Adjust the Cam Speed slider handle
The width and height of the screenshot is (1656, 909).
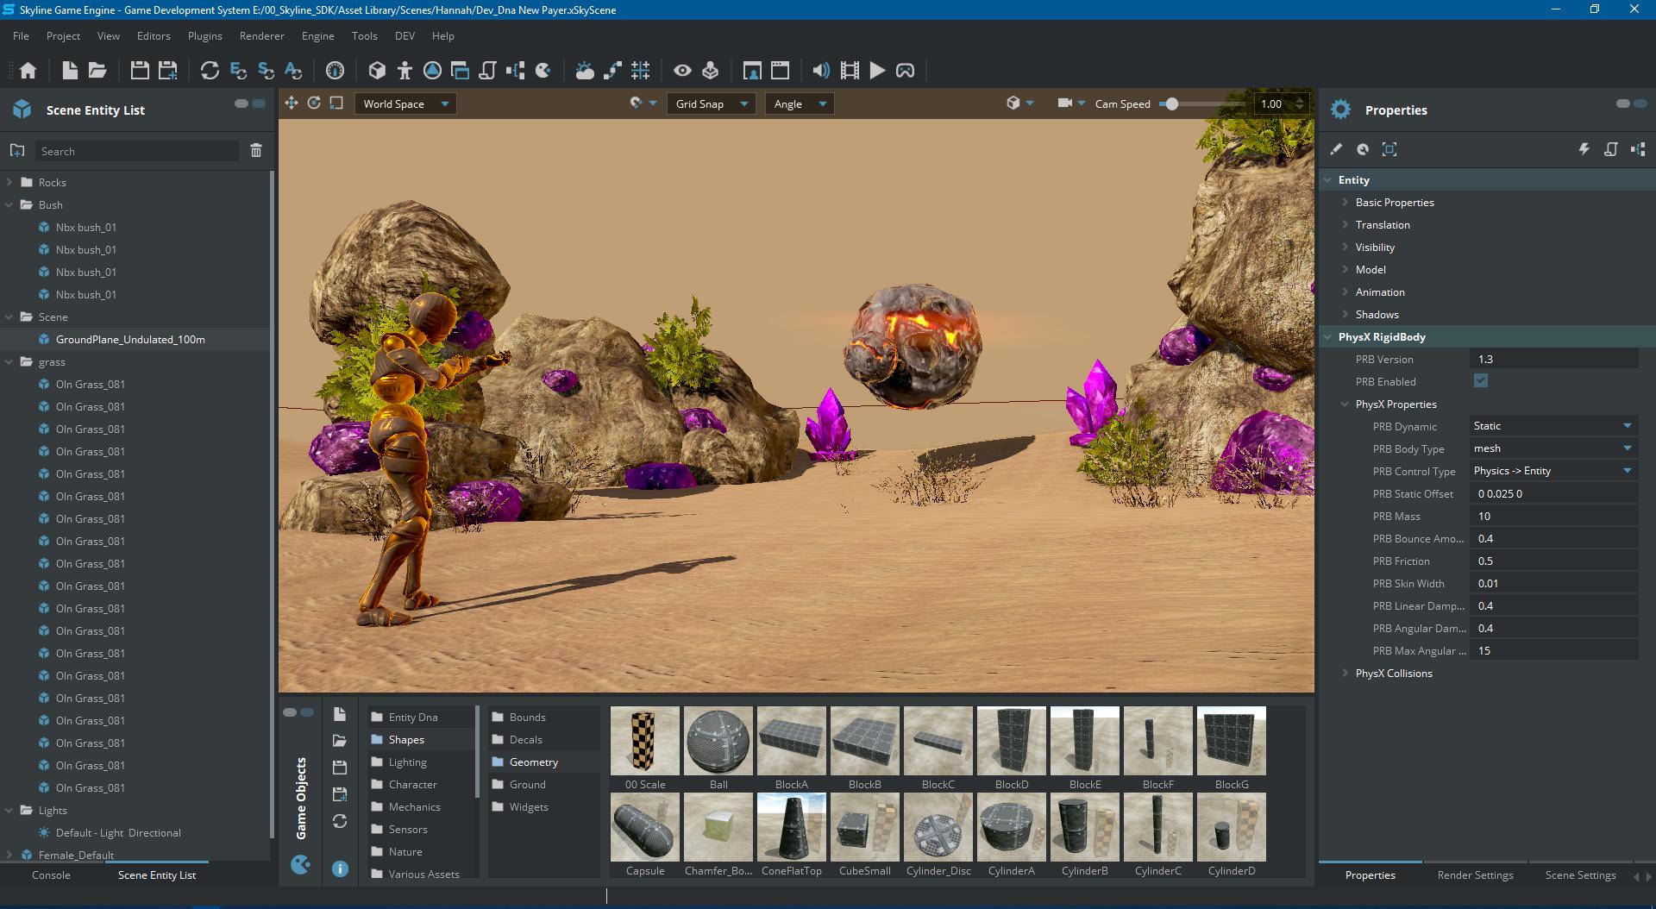point(1170,104)
